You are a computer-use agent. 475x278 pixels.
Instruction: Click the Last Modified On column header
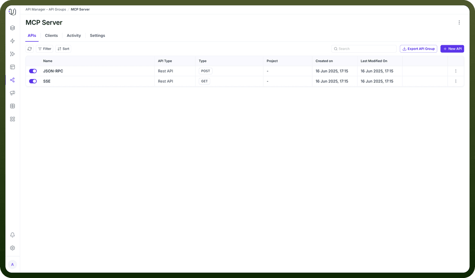pos(374,61)
